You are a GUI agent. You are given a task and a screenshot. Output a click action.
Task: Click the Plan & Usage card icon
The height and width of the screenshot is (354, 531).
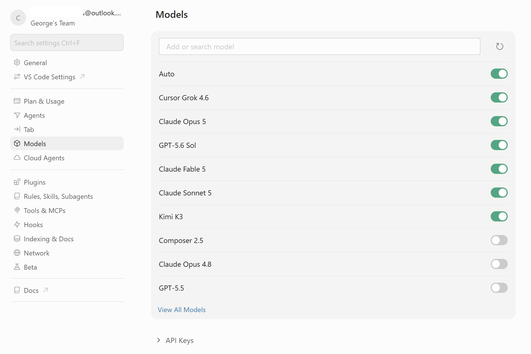[x=17, y=101]
